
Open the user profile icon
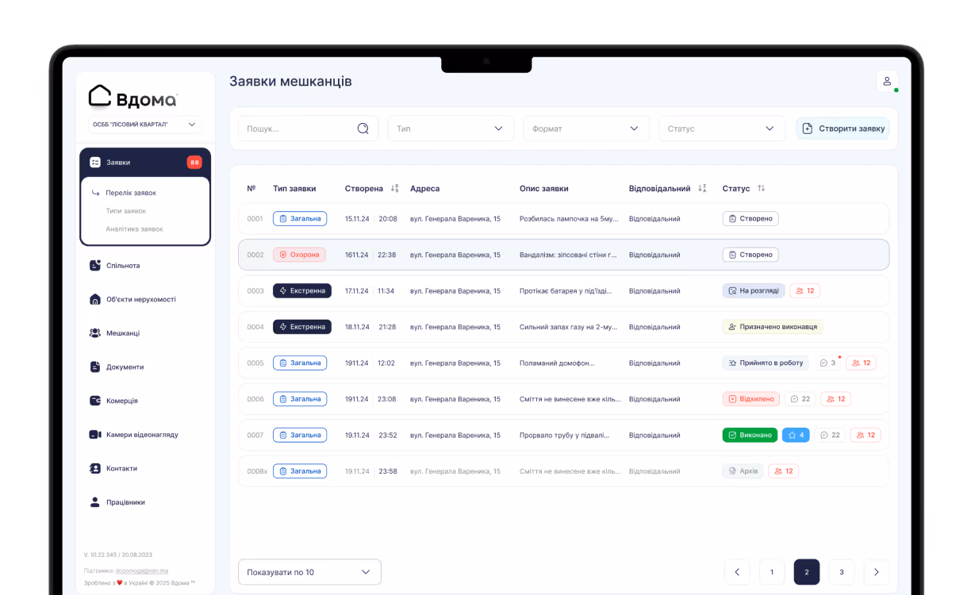pos(887,82)
